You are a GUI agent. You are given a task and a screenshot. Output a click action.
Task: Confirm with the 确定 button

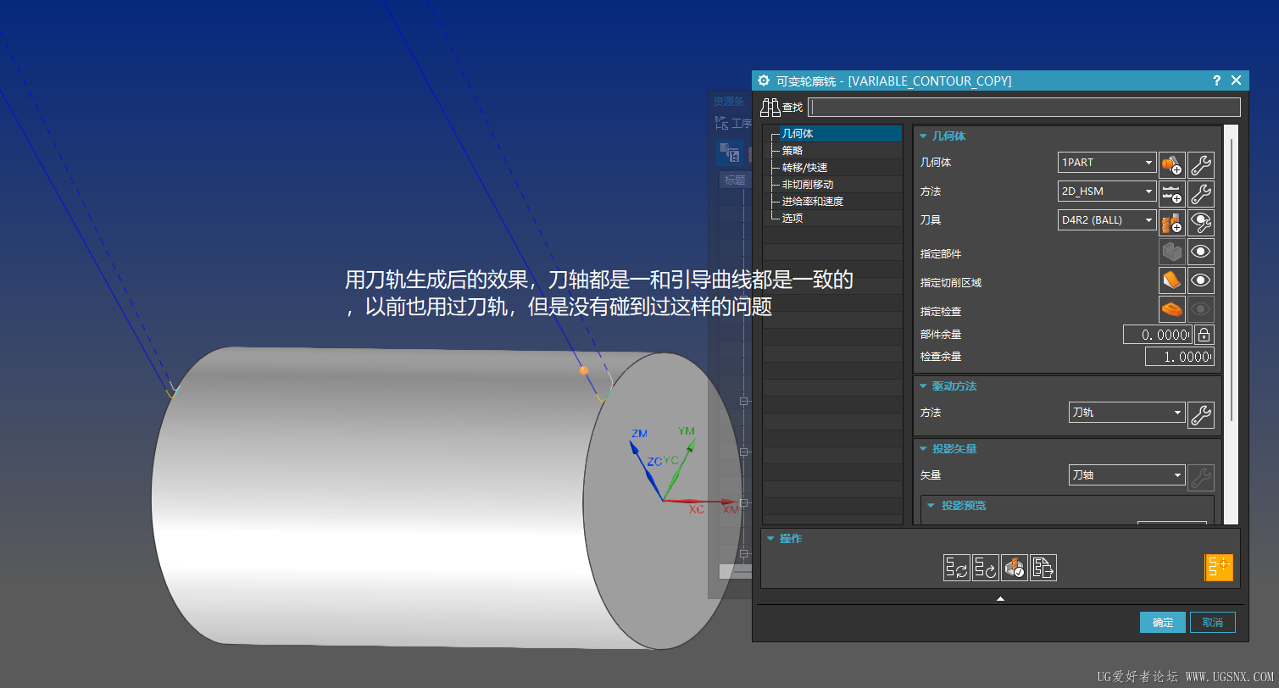tap(1162, 623)
